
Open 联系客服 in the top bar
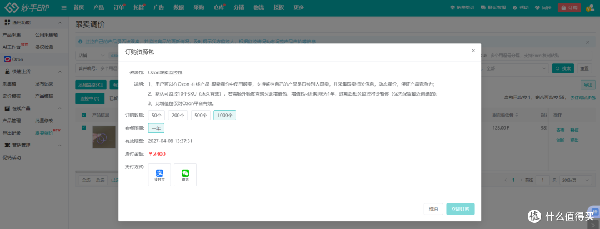coord(493,8)
